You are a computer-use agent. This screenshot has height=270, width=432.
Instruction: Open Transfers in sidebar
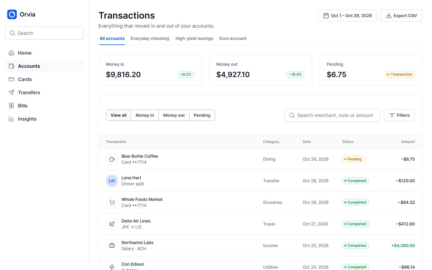(x=44, y=92)
